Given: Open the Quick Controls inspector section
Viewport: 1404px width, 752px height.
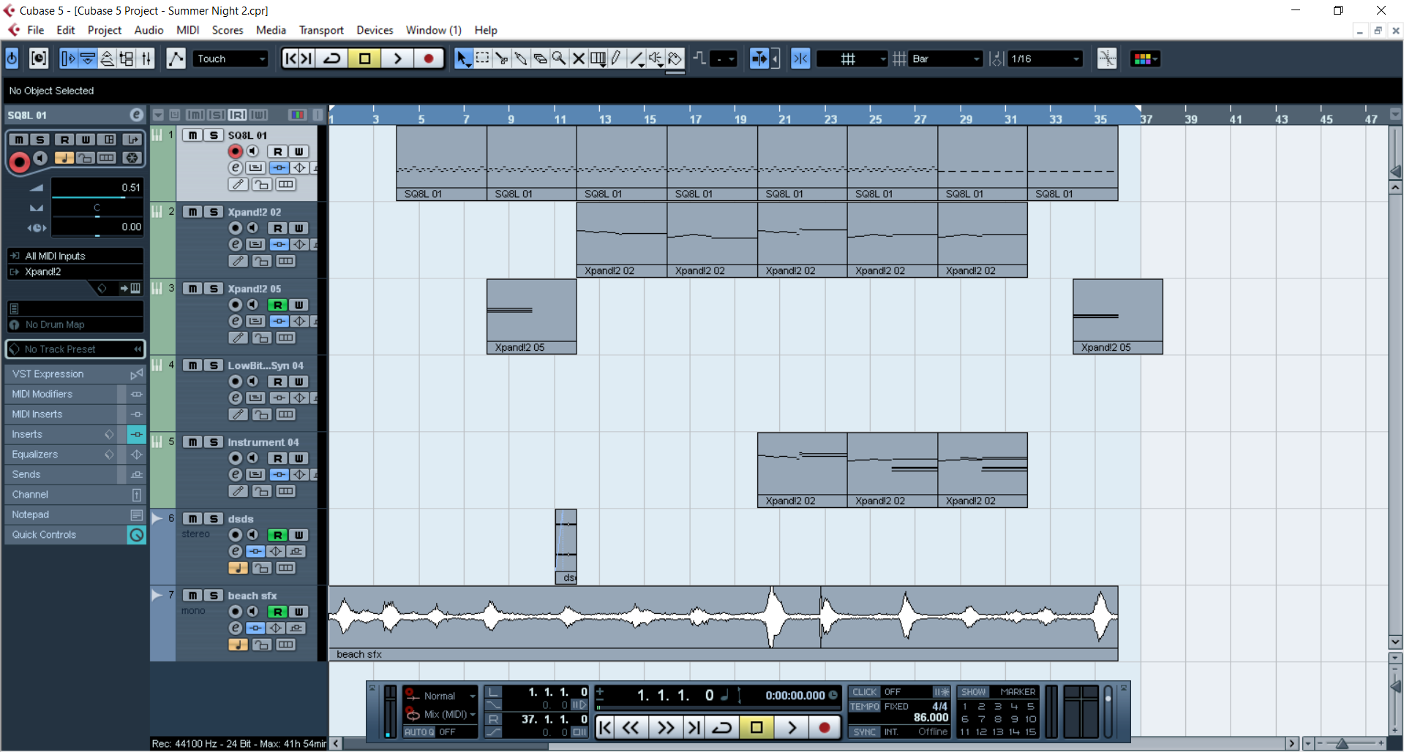Looking at the screenshot, I should pyautogui.click(x=75, y=535).
